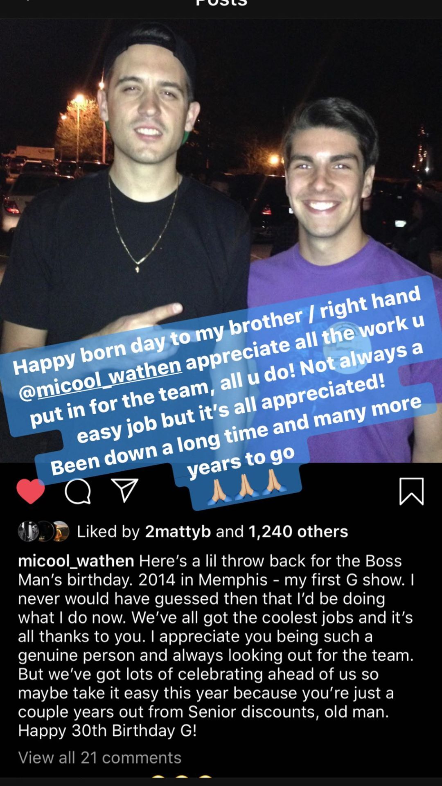The image size is (442, 786).
Task: View the 1,240 others who liked
Action: coord(298,531)
